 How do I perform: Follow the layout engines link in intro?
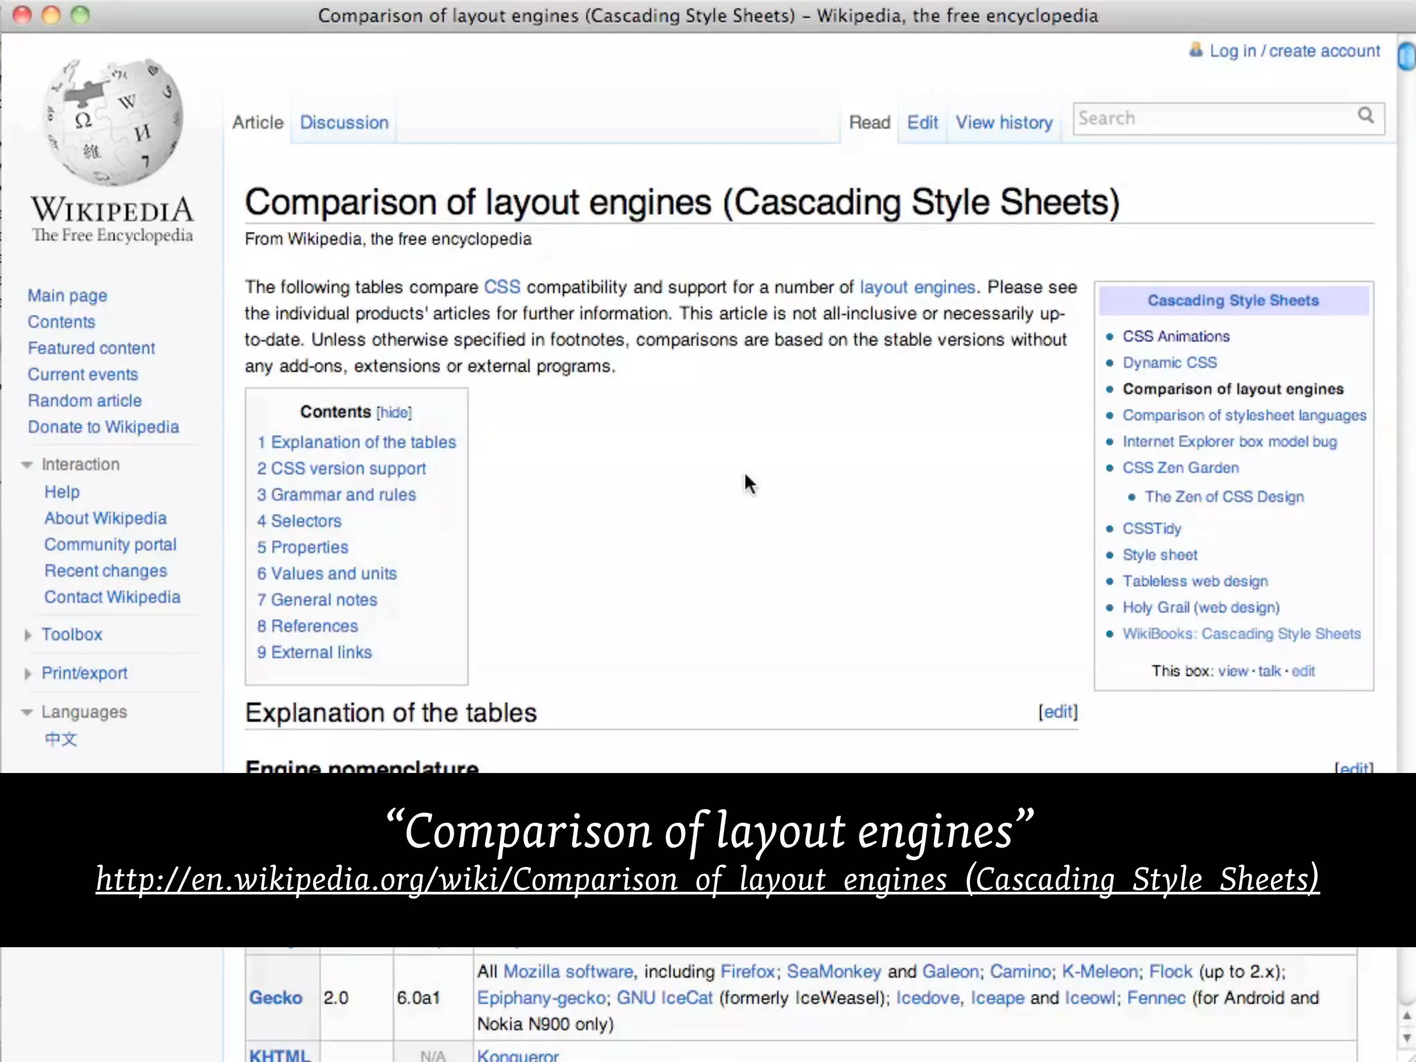(x=917, y=287)
